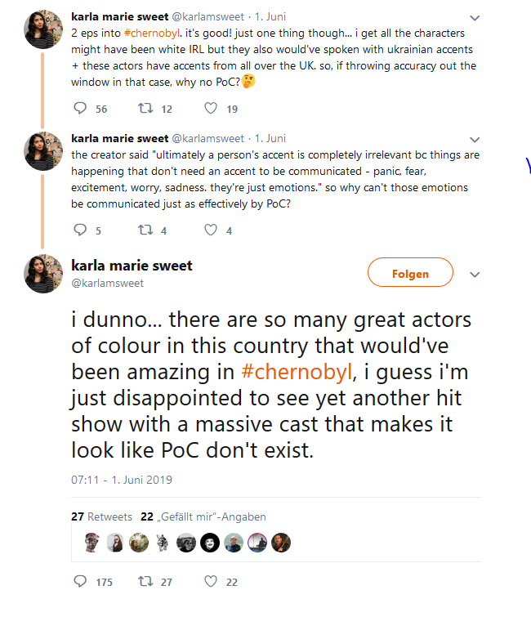This screenshot has width=531, height=617.
Task: Show the 22 "Gefällt mir"-Angaben list
Action: 203,516
